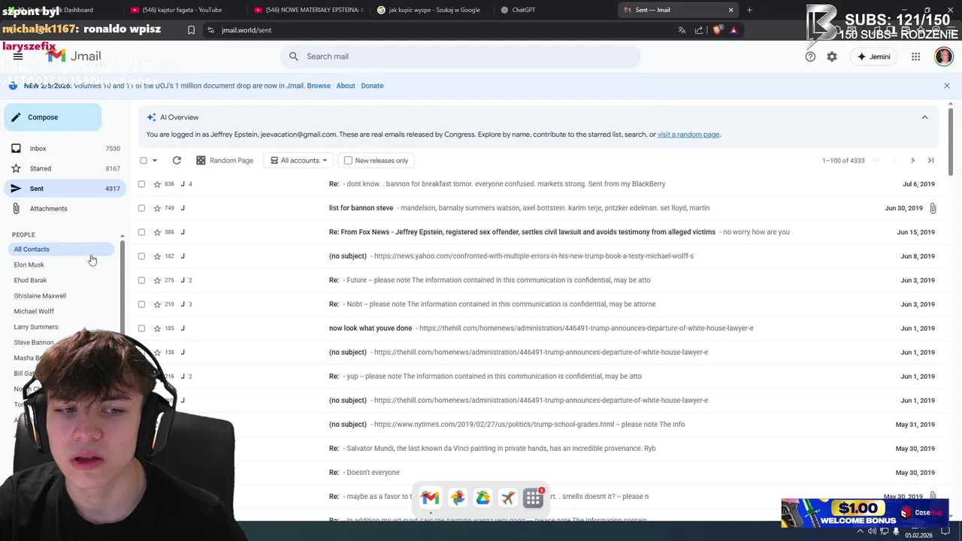This screenshot has width=962, height=541.
Task: Click the About link in banner
Action: tap(346, 86)
